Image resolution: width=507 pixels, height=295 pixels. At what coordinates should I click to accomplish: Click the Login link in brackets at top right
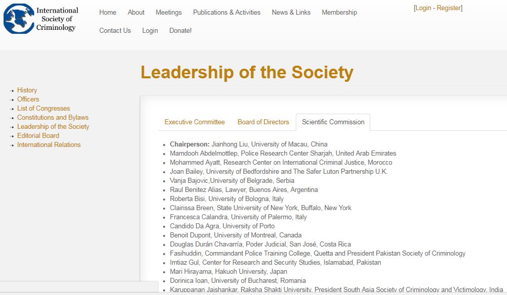point(423,8)
